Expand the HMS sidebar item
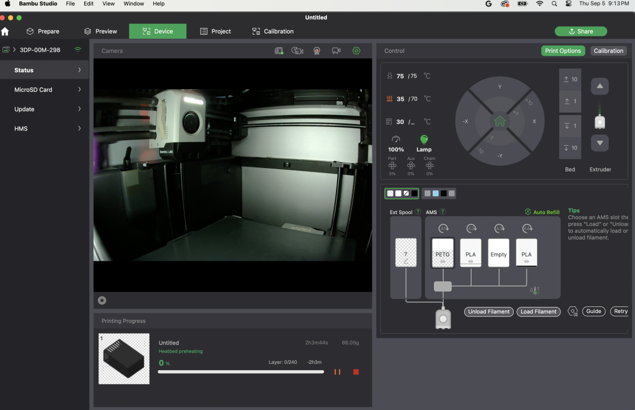The height and width of the screenshot is (410, 635). (44, 129)
